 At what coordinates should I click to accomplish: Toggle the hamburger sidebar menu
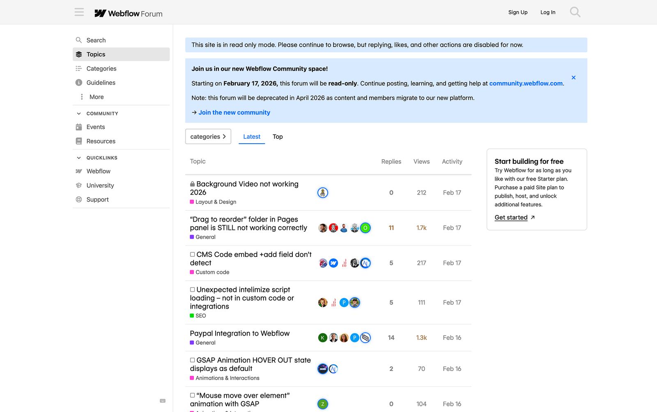(x=79, y=12)
